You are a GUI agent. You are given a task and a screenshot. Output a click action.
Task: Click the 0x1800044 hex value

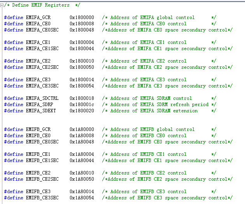(82, 49)
